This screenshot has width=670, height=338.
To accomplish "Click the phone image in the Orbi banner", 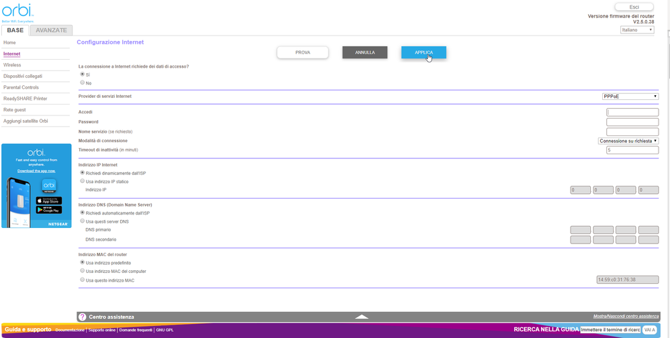I will 19,201.
